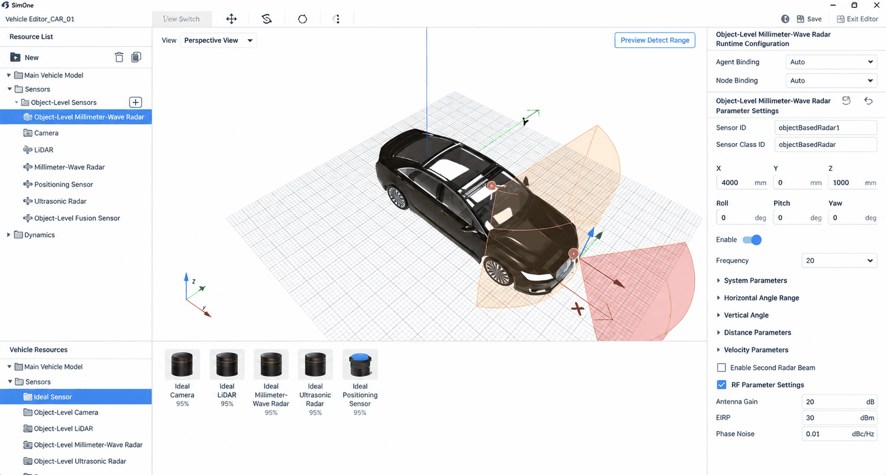Open the Perspective View dropdown
This screenshot has width=886, height=475.
(x=218, y=40)
